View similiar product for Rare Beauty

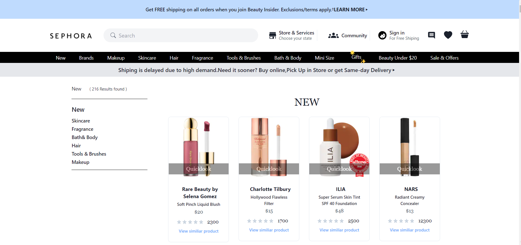pyautogui.click(x=199, y=231)
